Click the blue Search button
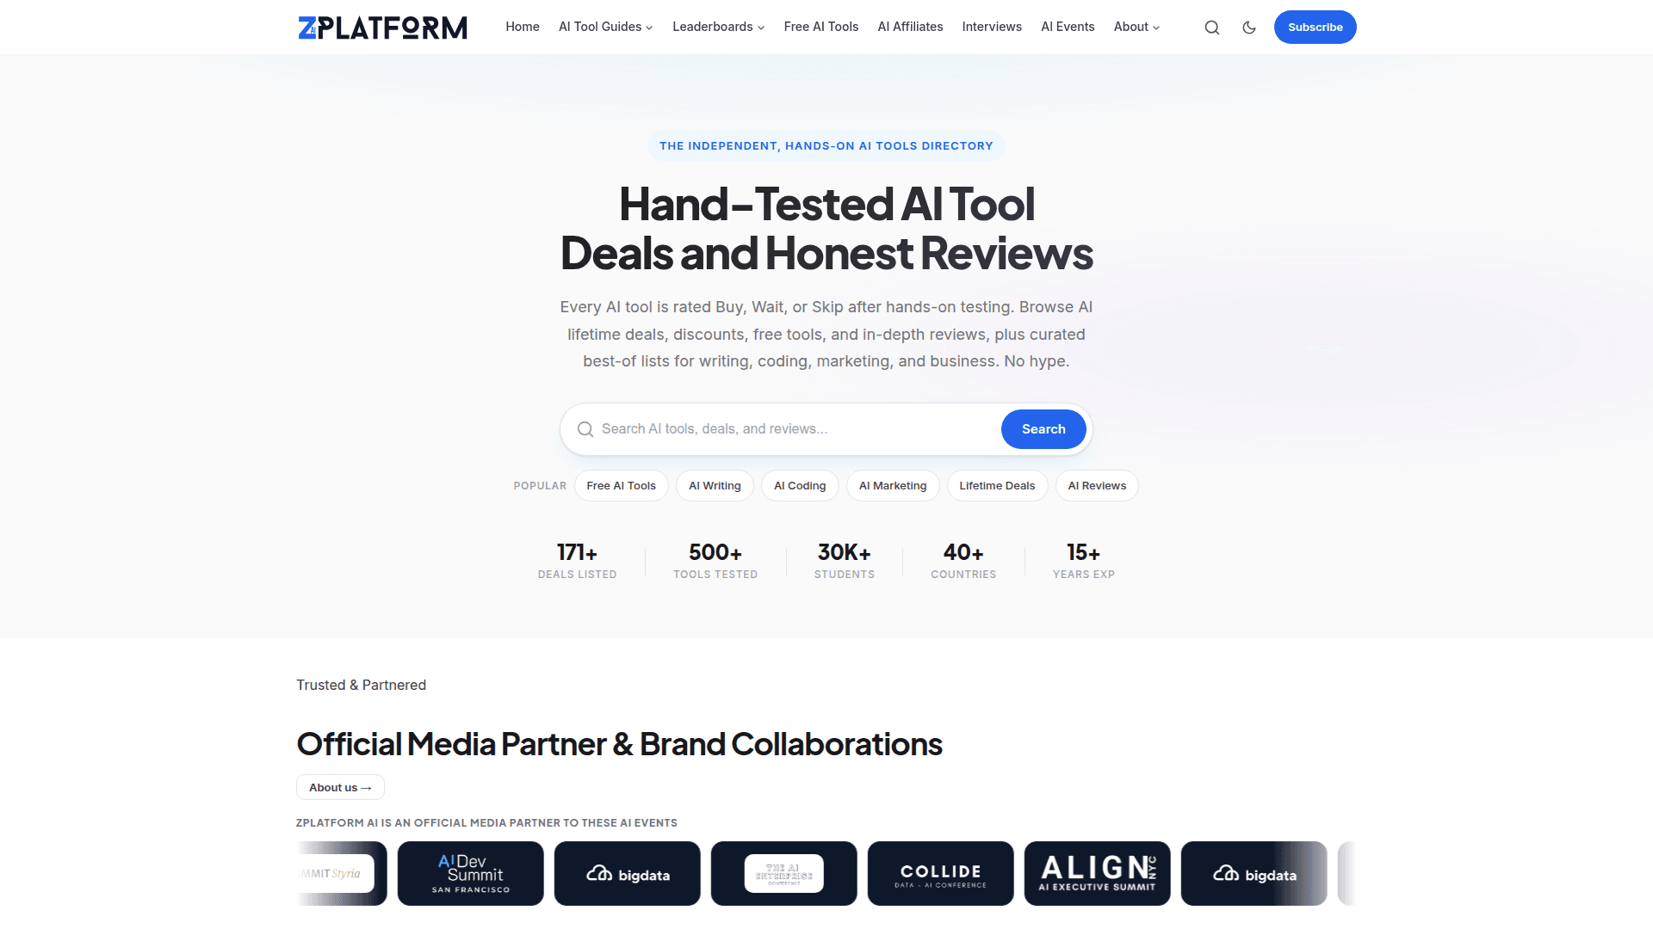Screen dimensions: 1653x929 click(1043, 429)
